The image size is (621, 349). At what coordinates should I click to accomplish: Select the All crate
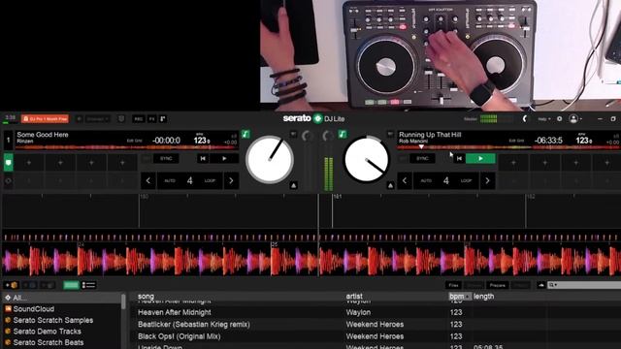pyautogui.click(x=61, y=298)
